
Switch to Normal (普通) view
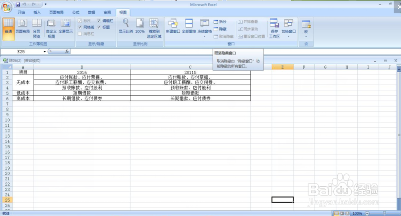point(8,29)
